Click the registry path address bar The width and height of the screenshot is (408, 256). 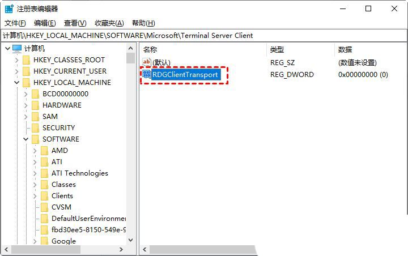(204, 36)
